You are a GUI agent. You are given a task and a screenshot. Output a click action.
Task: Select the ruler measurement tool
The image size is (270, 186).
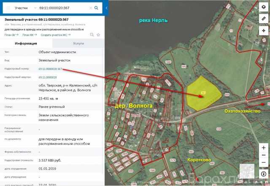tap(264, 19)
